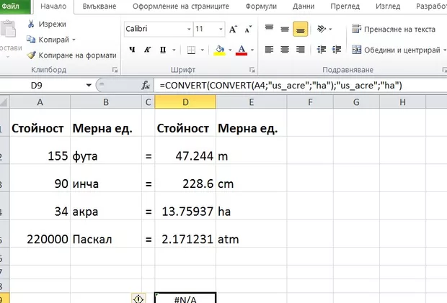Switch to the Данни tab
This screenshot has height=303, width=447.
click(304, 6)
